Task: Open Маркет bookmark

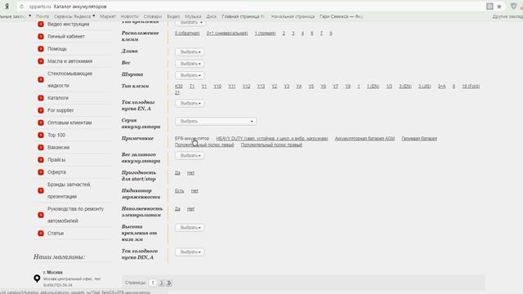Action: pos(108,16)
